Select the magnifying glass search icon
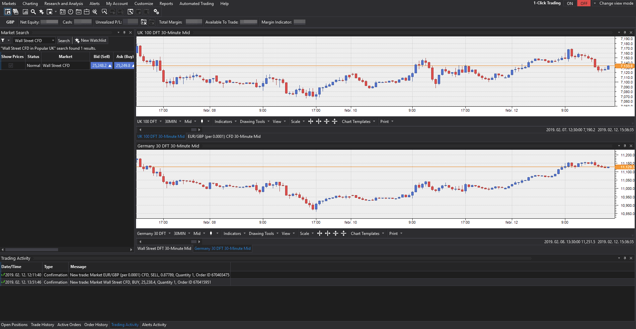The width and height of the screenshot is (636, 329). pos(33,12)
